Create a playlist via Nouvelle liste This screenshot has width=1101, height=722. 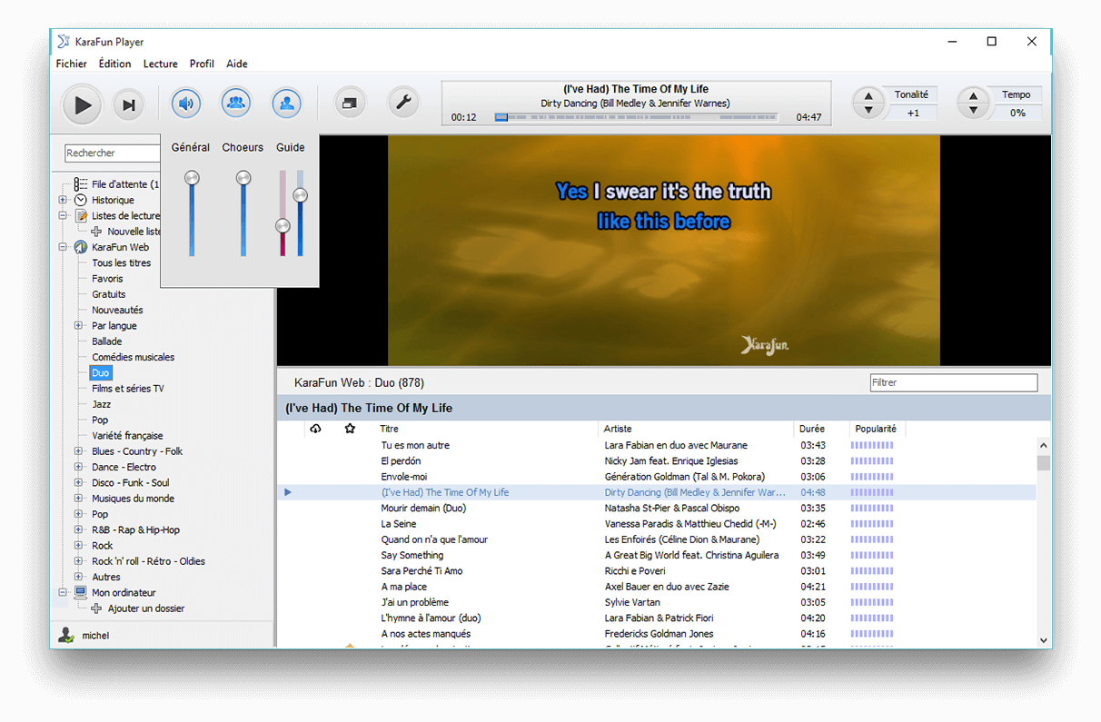[134, 232]
